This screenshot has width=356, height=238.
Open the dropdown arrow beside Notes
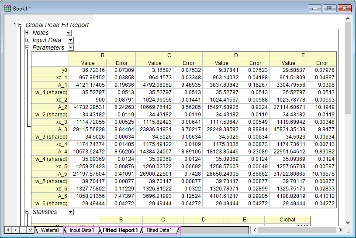pyautogui.click(x=68, y=33)
